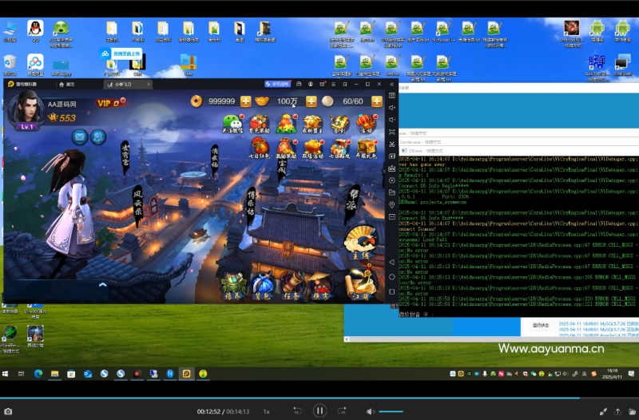Open the 江湖 scroll icon
639x420 pixels.
click(x=360, y=283)
